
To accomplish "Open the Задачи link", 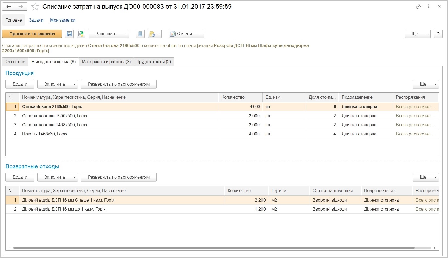I will [36, 20].
